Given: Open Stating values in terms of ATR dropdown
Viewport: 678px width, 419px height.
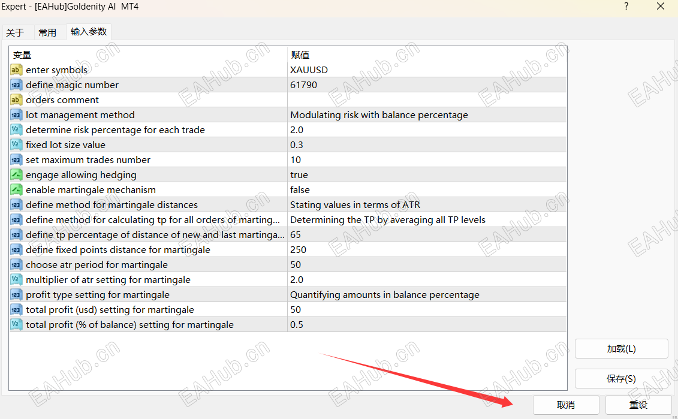Looking at the screenshot, I should (427, 204).
